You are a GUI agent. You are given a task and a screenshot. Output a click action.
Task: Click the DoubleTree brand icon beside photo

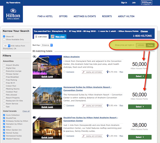34,118
